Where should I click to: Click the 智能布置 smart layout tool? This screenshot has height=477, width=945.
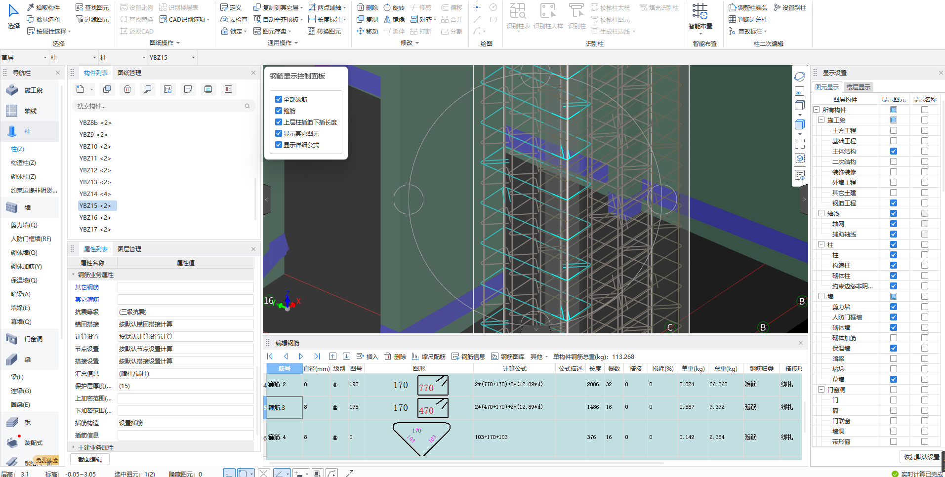tap(700, 16)
